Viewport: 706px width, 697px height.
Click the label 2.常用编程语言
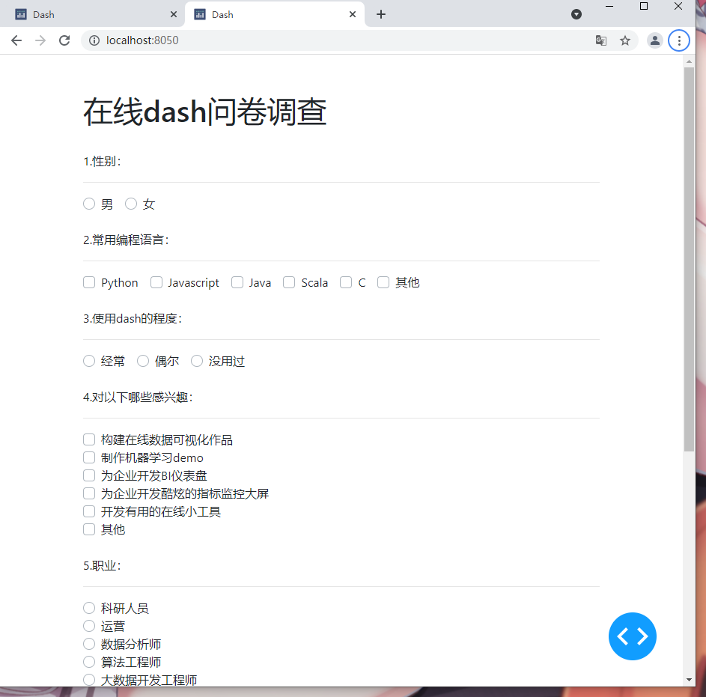point(126,240)
